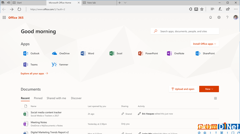Screen dimensions: 240x134
Task: Click the '2h ago' timestamp
Action: (x=91, y=114)
